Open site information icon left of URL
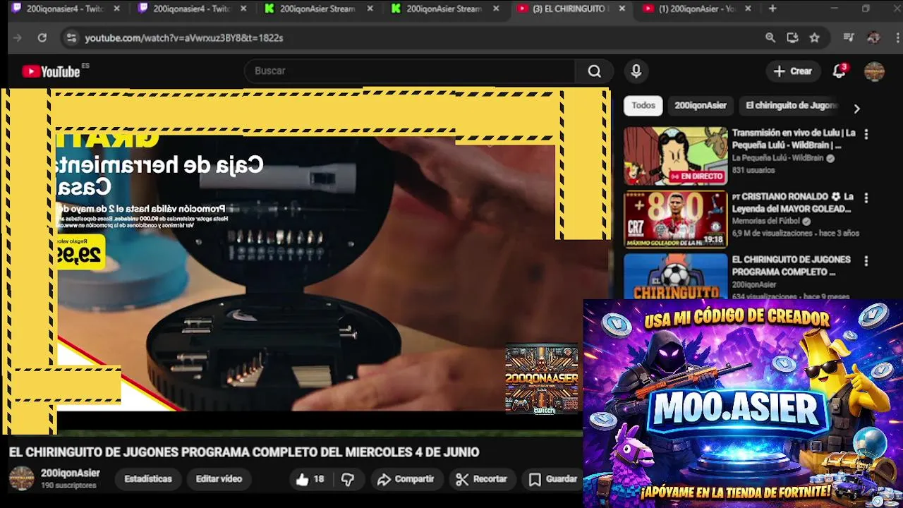This screenshot has width=903, height=508. [71, 38]
